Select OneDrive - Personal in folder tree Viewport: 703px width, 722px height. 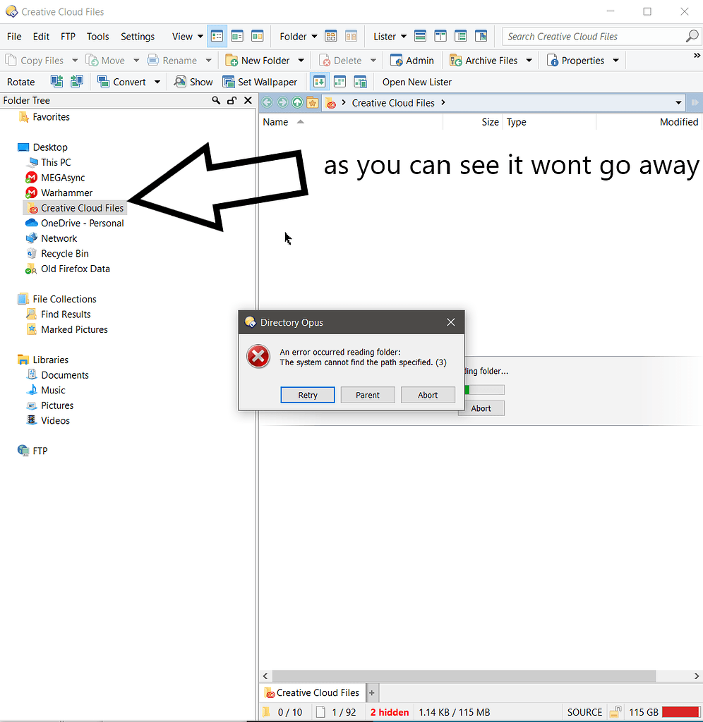click(x=82, y=224)
